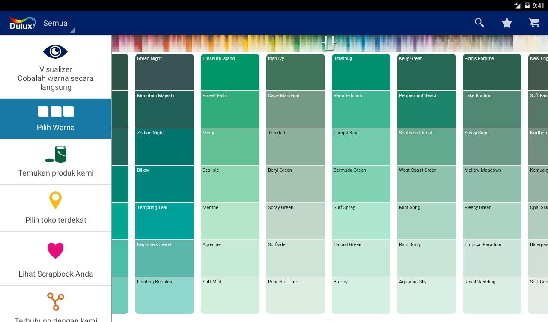Select the Casual Green swatch
Screen dimensions: 548x322
click(361, 259)
